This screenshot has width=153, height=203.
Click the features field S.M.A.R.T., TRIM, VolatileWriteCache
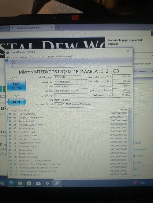click(93, 104)
